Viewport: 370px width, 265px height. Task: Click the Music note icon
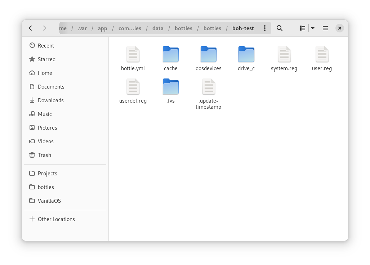click(x=32, y=114)
